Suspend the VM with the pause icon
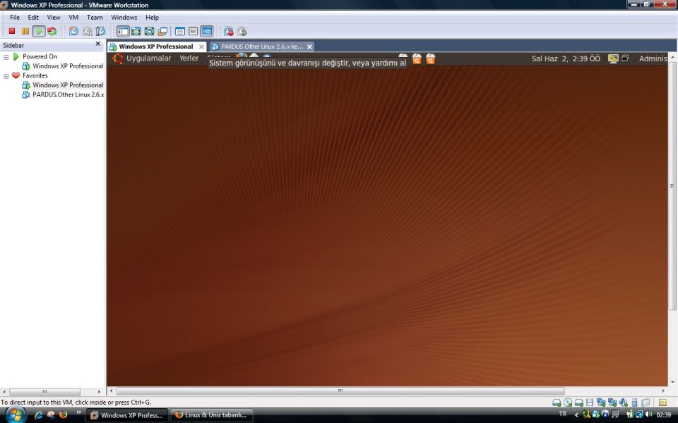678x423 pixels. (25, 31)
